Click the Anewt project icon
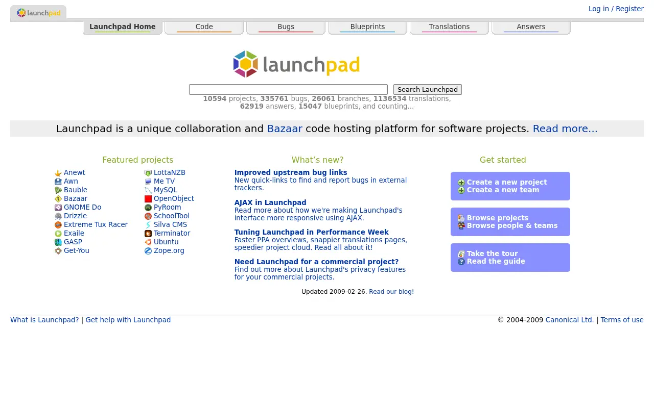 (58, 173)
